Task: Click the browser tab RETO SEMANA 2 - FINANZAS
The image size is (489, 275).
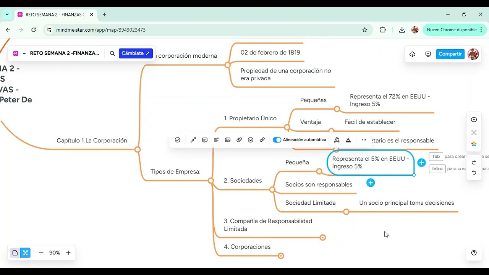Action: 55,15
